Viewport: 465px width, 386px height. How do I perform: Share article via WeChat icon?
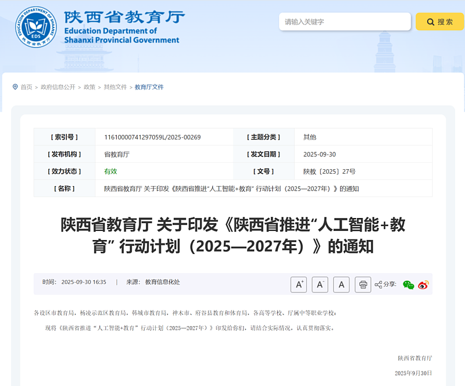(409, 285)
